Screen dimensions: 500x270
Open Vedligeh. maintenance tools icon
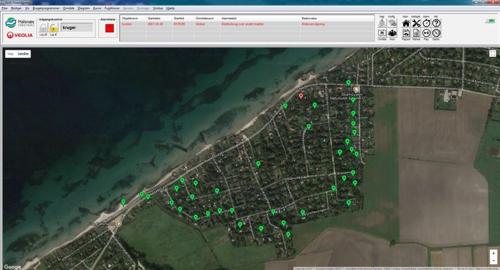click(x=416, y=23)
